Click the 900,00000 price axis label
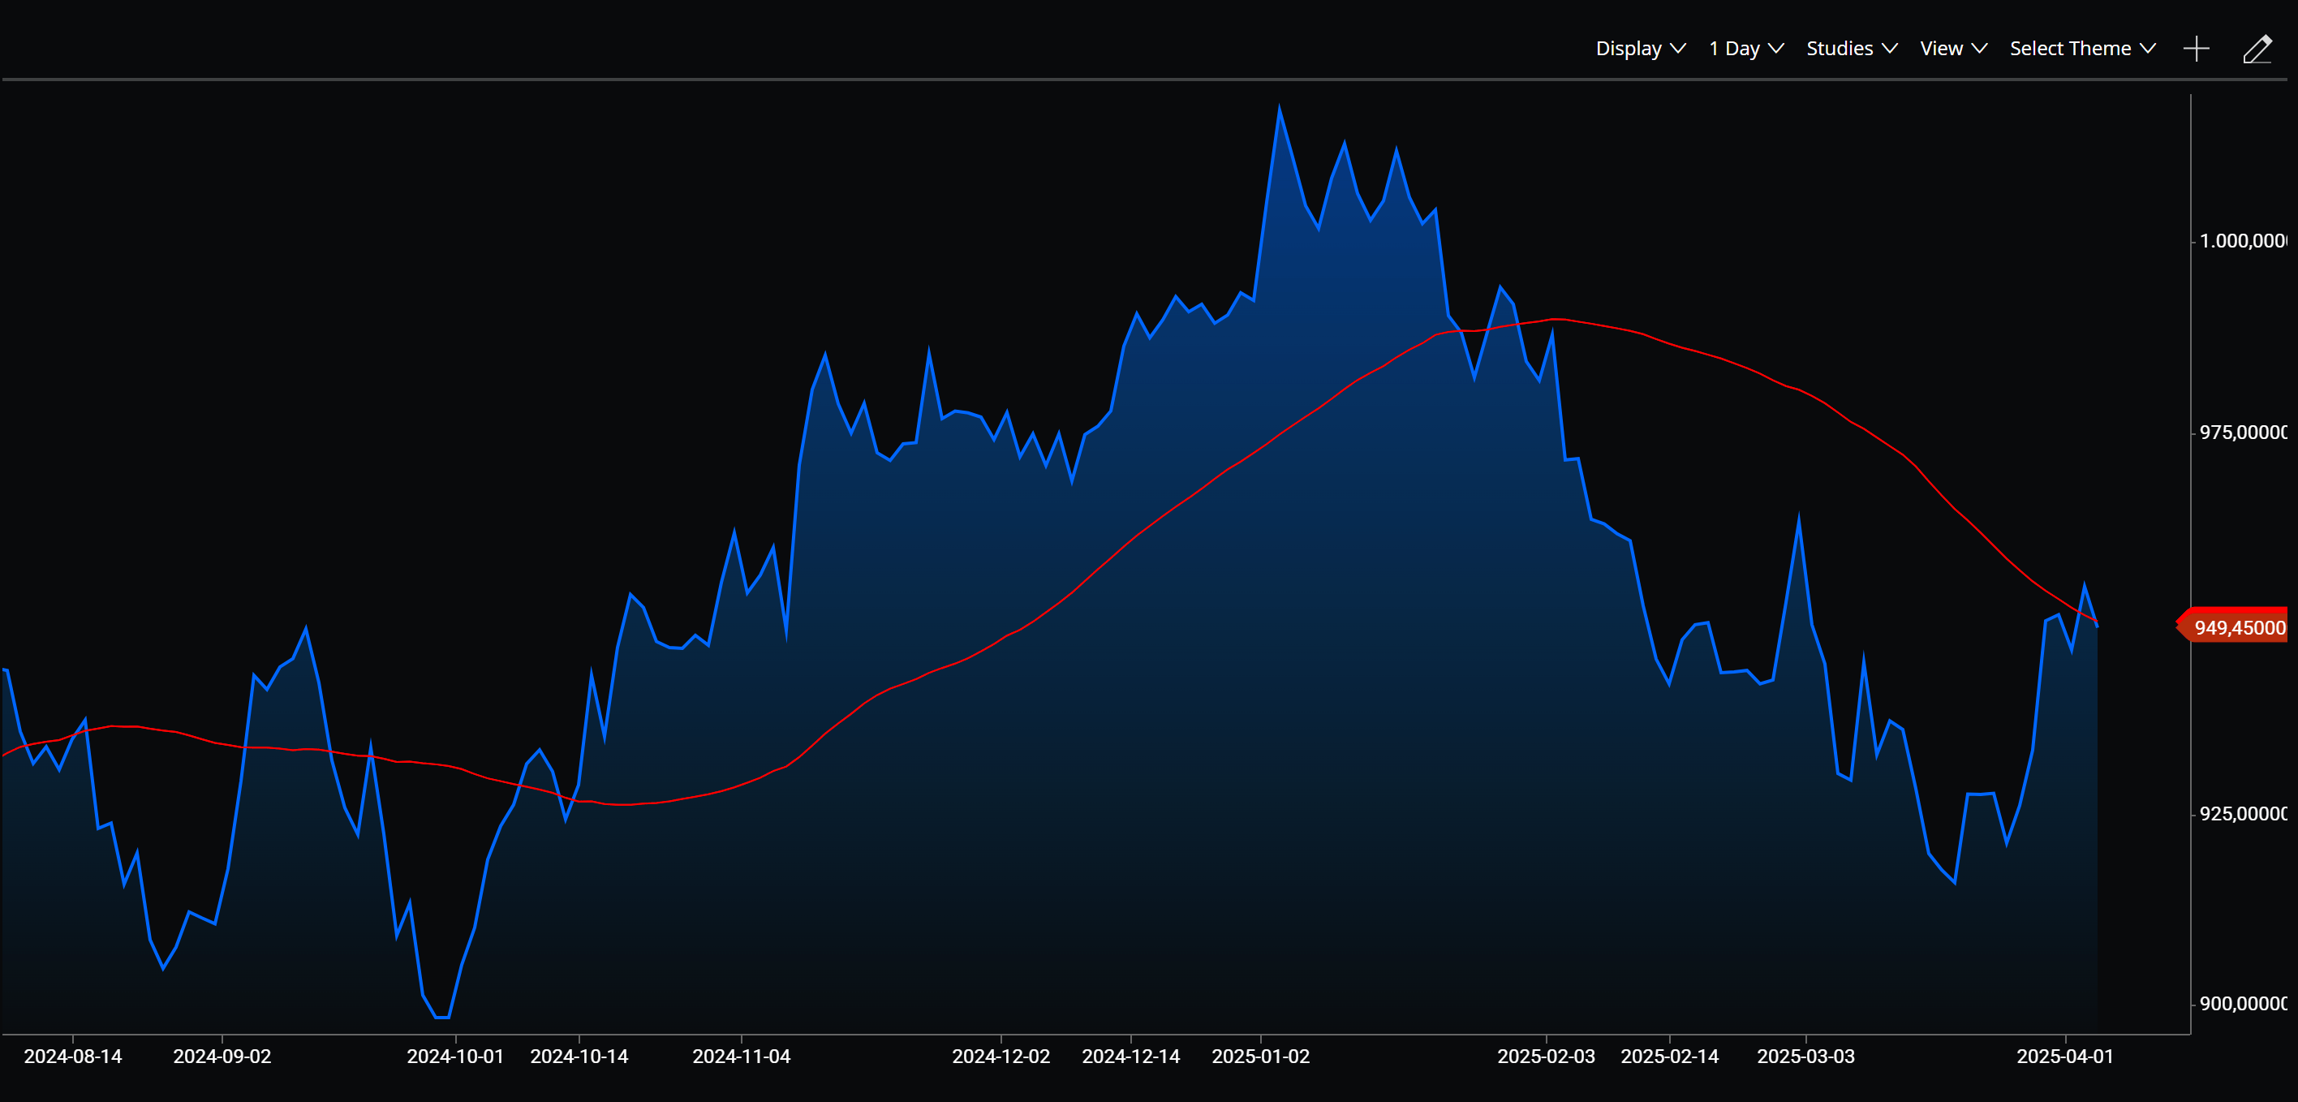2298x1102 pixels. pyautogui.click(x=2243, y=1004)
